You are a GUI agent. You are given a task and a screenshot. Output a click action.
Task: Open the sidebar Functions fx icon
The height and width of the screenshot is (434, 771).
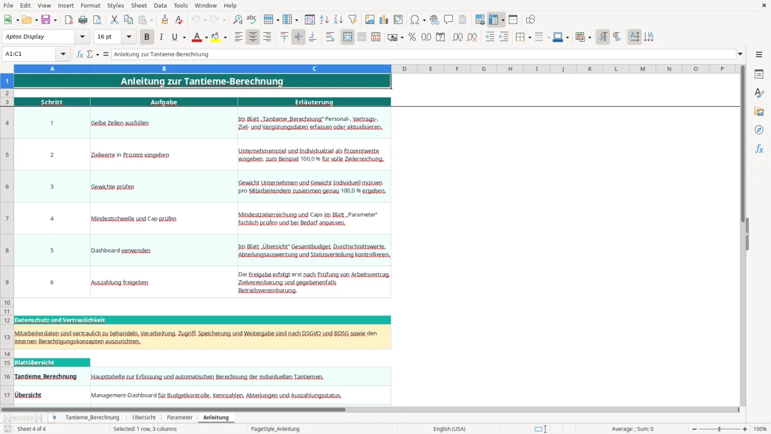(x=759, y=149)
